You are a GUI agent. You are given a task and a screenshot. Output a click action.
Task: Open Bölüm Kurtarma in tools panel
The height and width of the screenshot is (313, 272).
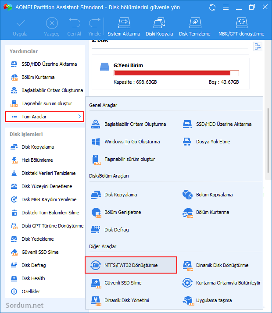pos(206,212)
